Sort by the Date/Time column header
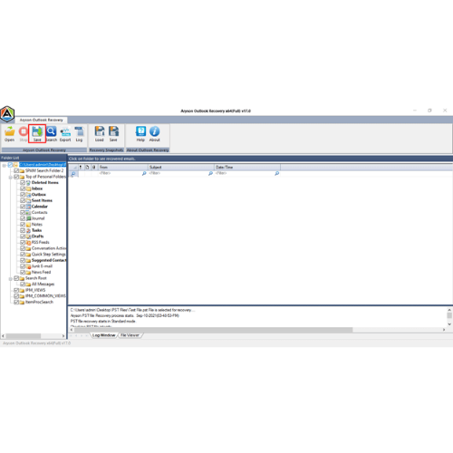The width and height of the screenshot is (453, 453). pyautogui.click(x=247, y=167)
